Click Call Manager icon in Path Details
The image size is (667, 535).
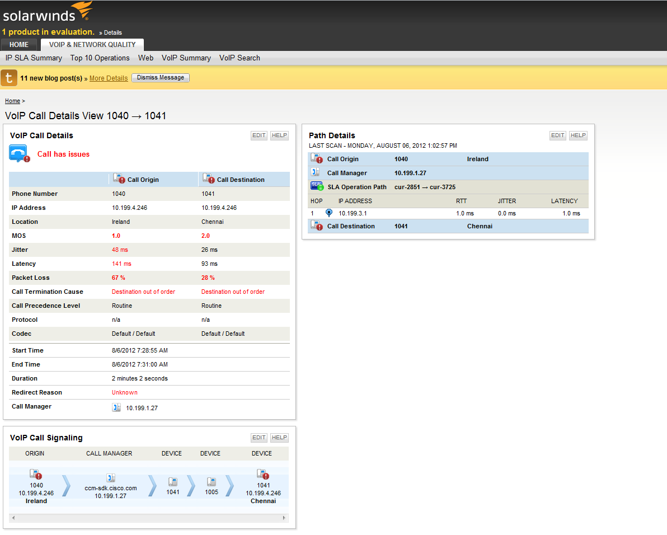[x=316, y=173]
